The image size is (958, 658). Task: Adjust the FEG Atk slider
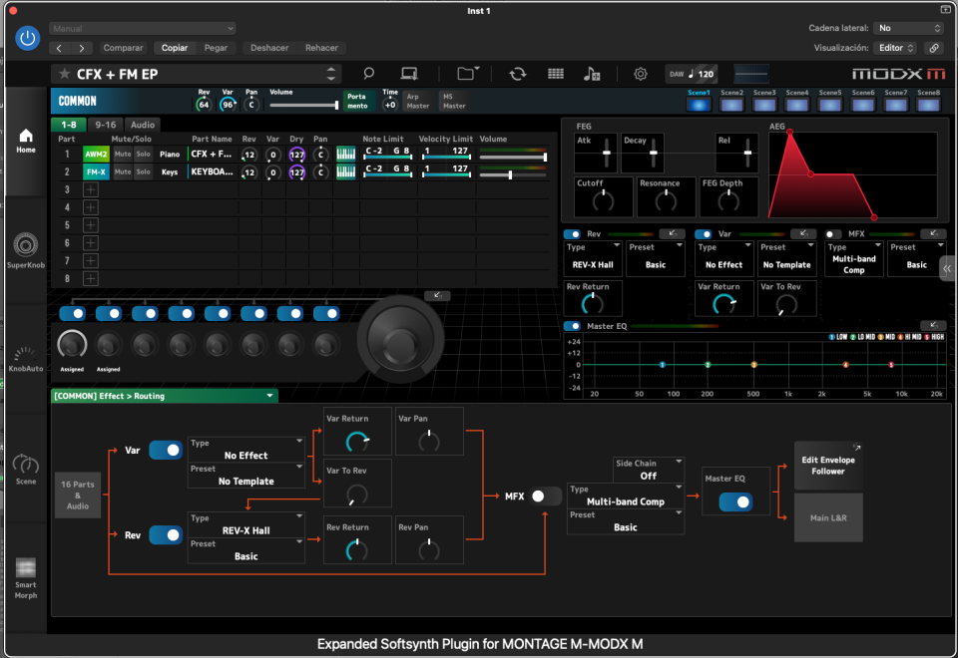tap(606, 153)
